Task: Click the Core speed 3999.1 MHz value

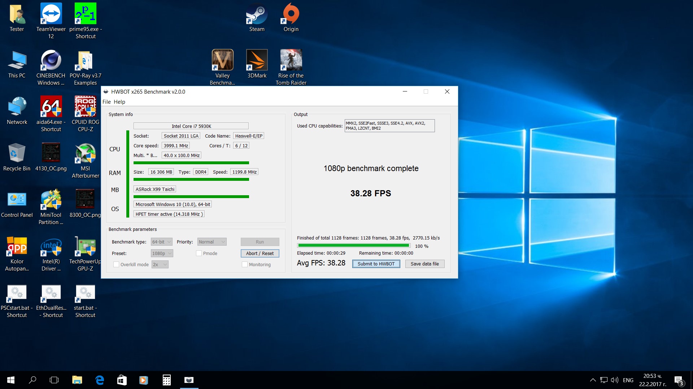Action: point(176,146)
